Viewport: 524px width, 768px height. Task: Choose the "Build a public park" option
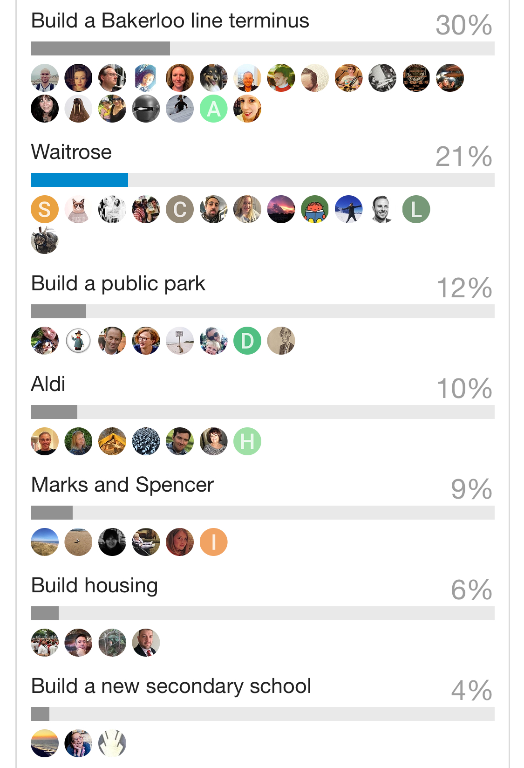[x=118, y=284]
